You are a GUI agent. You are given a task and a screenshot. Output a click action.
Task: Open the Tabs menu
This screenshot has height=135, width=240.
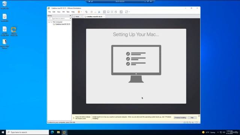click(68, 12)
